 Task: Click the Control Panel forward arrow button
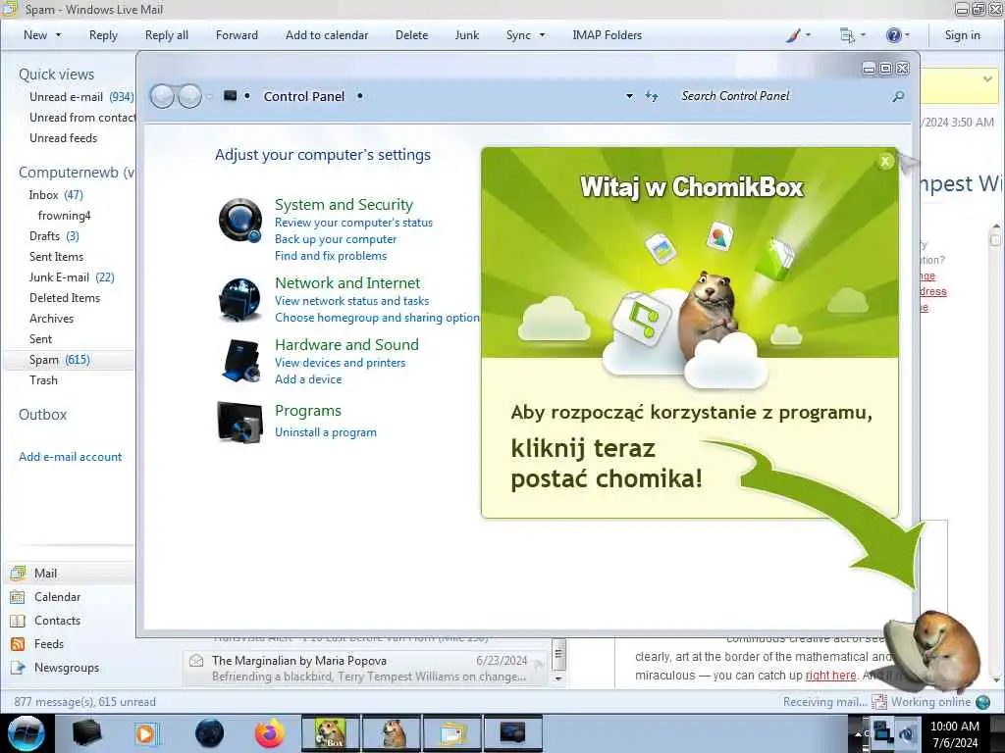pyautogui.click(x=189, y=97)
